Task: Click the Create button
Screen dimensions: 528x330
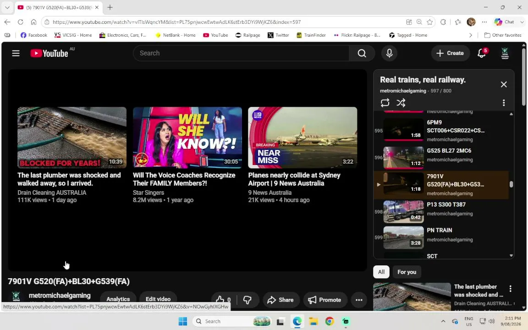Action: [450, 53]
